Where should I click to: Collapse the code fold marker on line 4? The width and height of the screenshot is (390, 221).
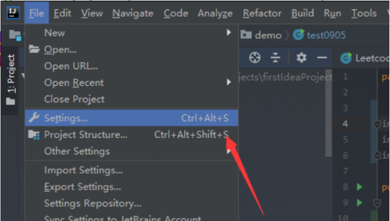(377, 124)
